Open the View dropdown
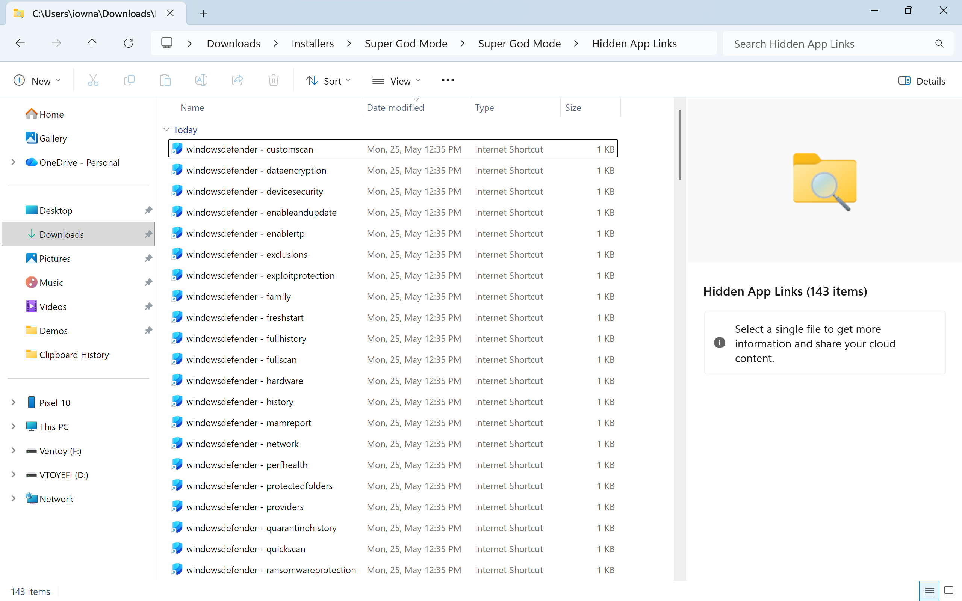 coord(396,81)
